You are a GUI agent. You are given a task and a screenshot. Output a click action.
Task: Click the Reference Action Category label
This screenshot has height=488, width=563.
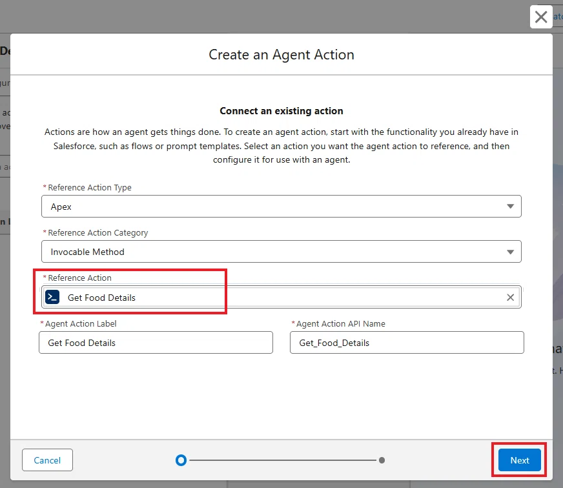tap(97, 232)
